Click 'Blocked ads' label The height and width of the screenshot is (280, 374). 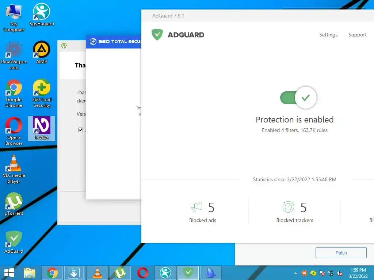coord(202,220)
